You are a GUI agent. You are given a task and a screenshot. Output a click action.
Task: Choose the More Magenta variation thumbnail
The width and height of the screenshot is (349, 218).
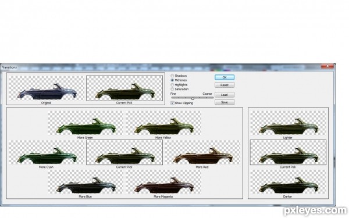pos(163,182)
